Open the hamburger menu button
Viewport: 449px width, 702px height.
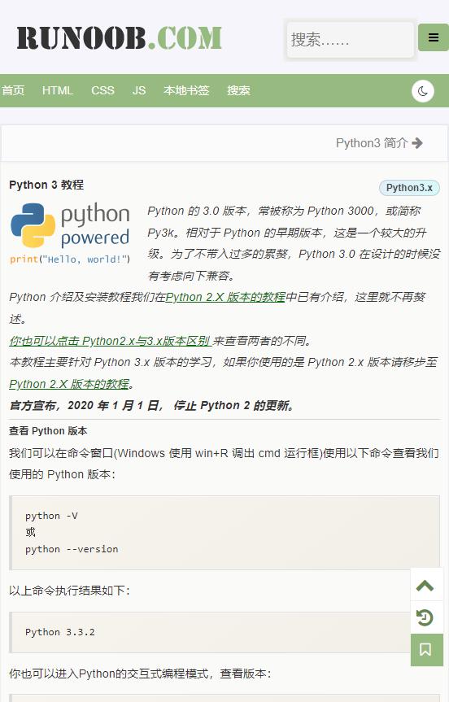[433, 37]
